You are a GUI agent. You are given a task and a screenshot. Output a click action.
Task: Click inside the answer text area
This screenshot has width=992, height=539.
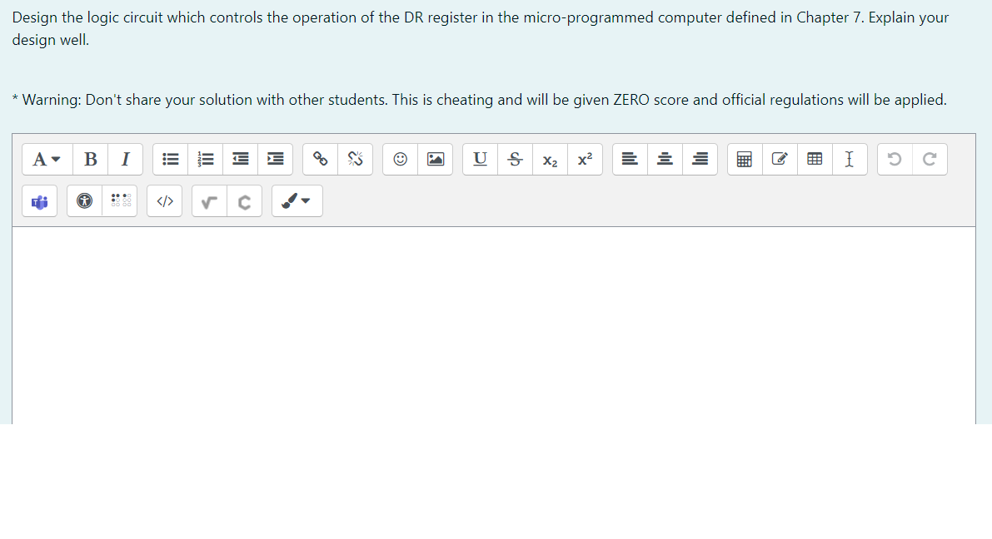click(493, 325)
